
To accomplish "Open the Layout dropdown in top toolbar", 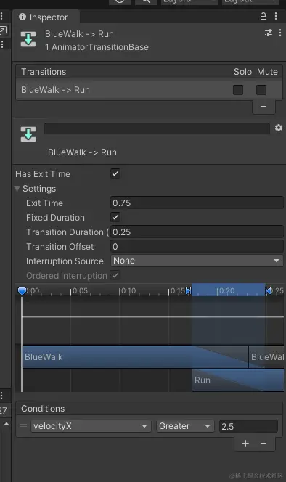I will pyautogui.click(x=250, y=1).
